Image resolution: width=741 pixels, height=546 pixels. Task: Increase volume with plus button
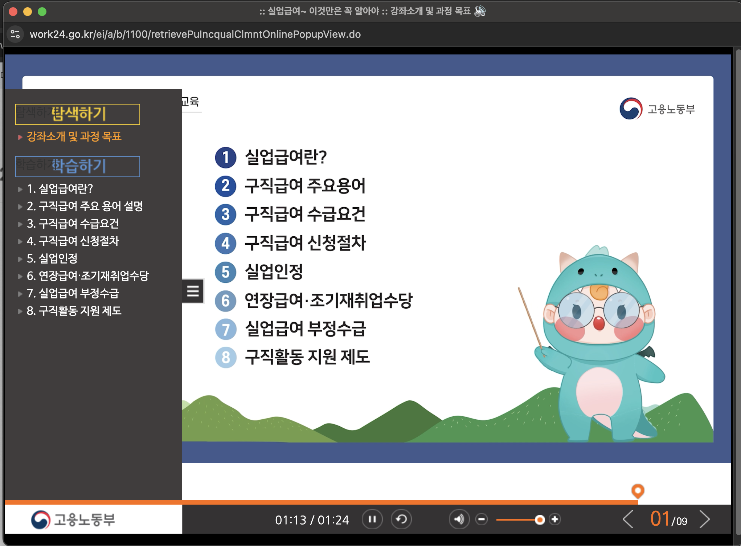coord(555,519)
